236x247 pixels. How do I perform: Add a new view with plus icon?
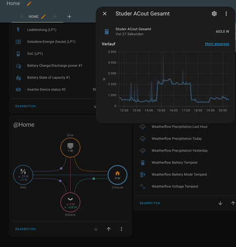69,16
